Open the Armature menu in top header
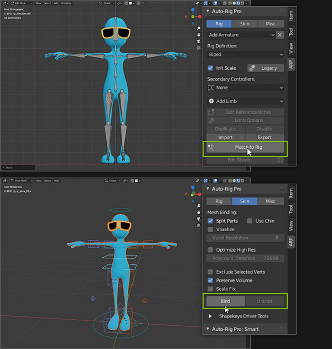 [x=66, y=3]
